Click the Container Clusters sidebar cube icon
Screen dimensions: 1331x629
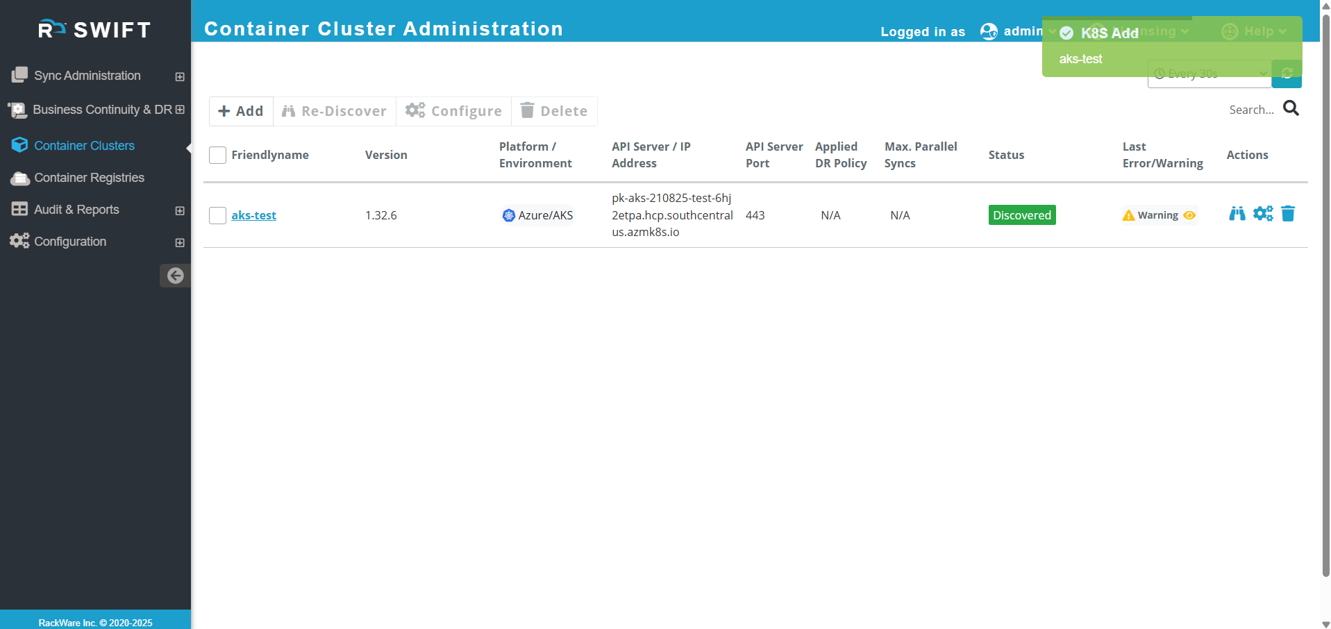(x=19, y=145)
